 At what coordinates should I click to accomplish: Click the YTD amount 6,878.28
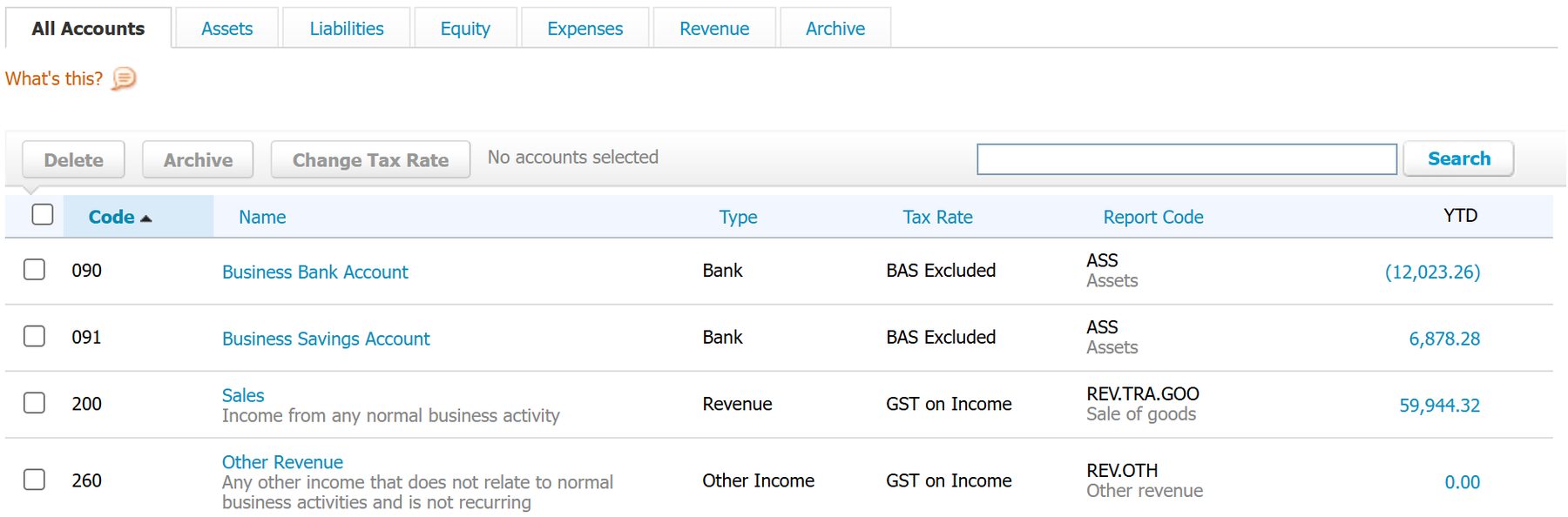click(x=1444, y=339)
